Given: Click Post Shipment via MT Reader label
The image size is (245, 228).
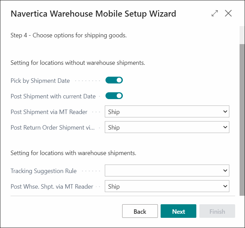Looking at the screenshot, I should click(49, 112).
